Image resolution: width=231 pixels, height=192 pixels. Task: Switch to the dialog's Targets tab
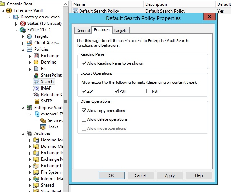click(x=121, y=31)
